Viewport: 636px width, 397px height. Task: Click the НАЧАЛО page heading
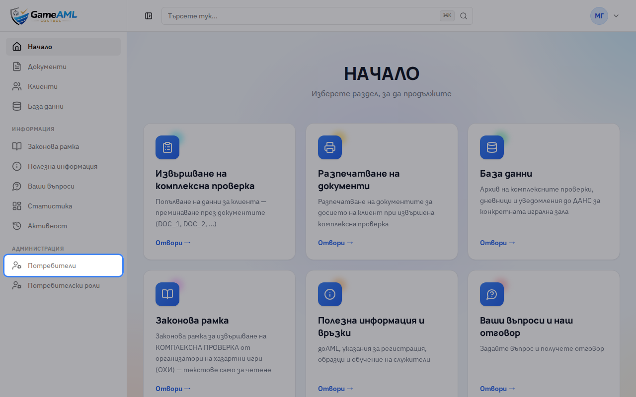(x=382, y=73)
